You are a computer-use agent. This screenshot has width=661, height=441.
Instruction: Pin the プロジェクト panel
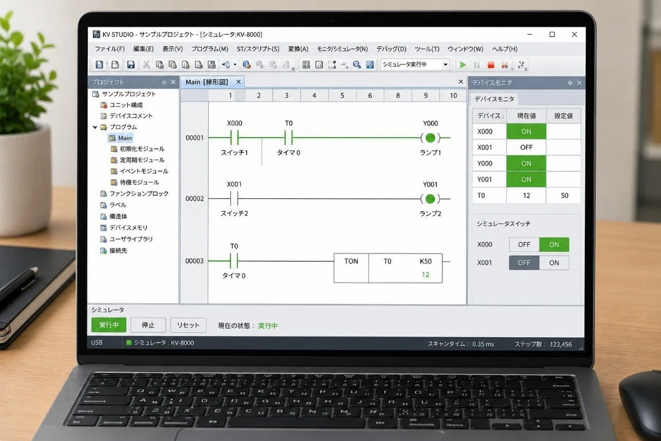pos(164,82)
